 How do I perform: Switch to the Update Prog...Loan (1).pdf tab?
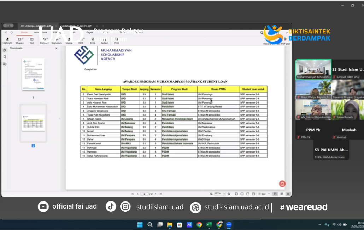tap(76, 26)
